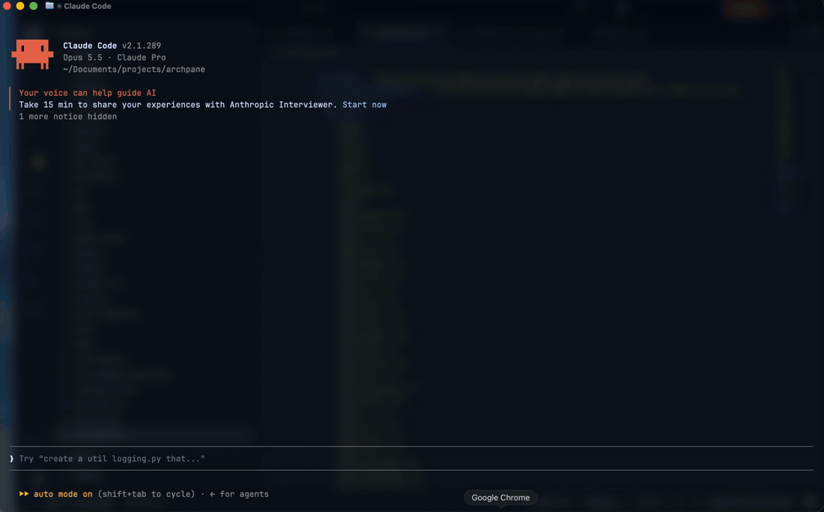This screenshot has height=512, width=824.
Task: Click the "(shift+tab to cycle)" hint text
Action: (x=146, y=494)
